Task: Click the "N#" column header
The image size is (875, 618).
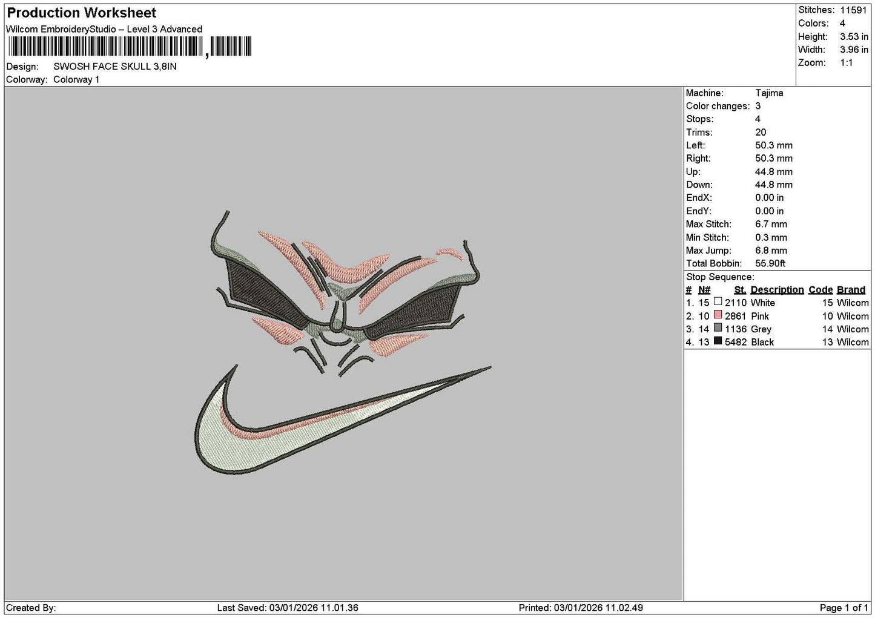Action: [x=704, y=290]
